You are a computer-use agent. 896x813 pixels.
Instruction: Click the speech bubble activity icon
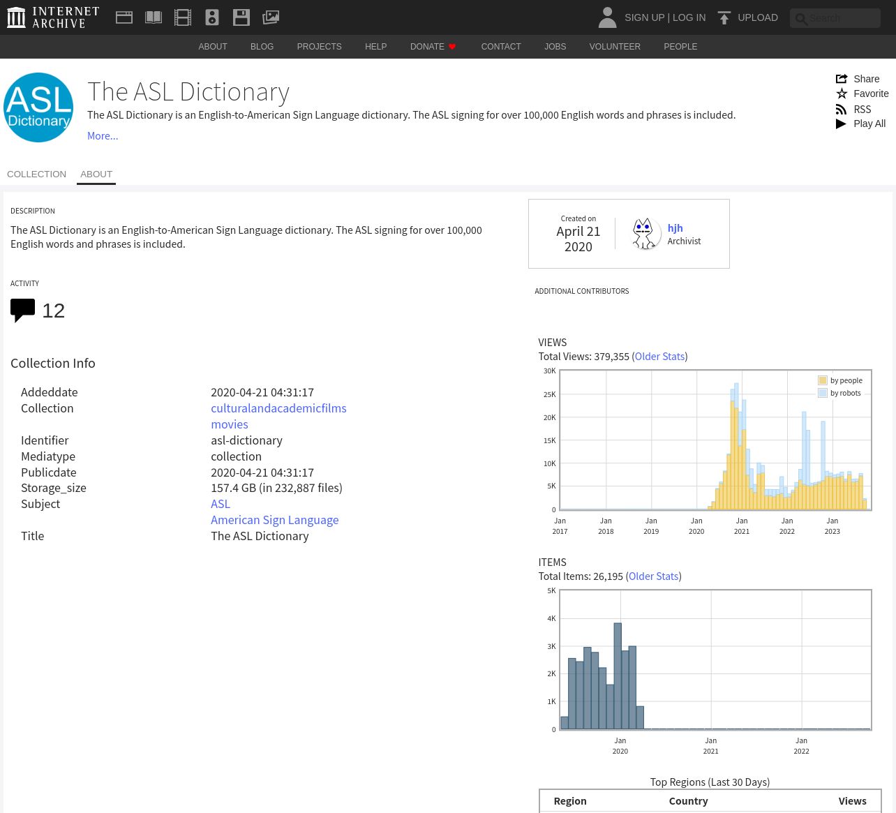22,311
